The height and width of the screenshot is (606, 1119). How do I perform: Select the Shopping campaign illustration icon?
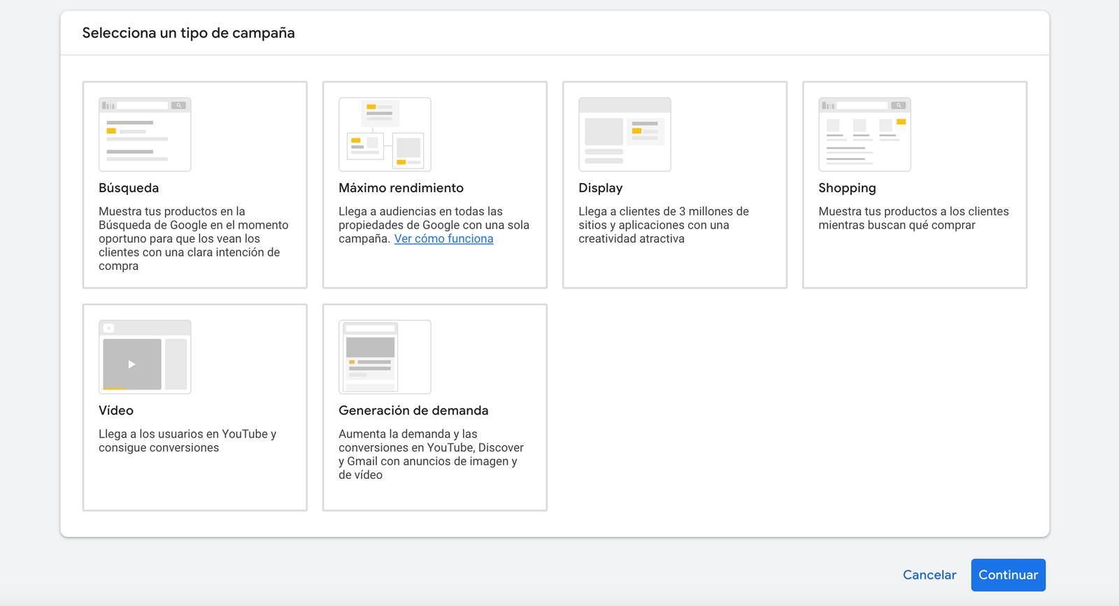pos(864,134)
